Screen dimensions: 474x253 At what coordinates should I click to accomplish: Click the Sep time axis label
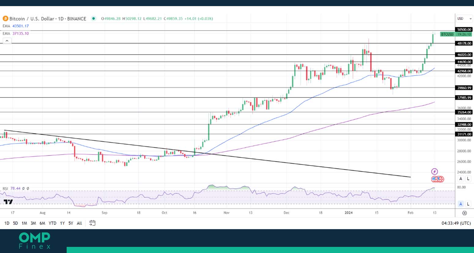click(x=104, y=213)
